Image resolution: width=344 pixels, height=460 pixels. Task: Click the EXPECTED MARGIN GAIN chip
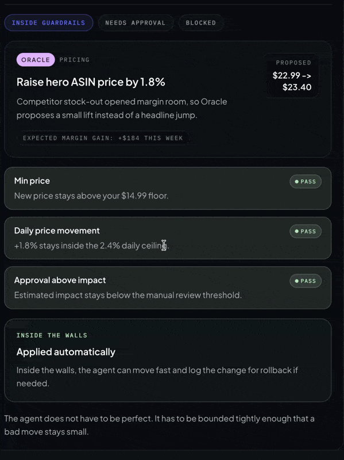tap(103, 138)
